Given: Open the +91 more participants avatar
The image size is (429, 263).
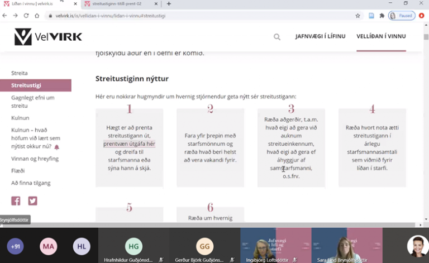Looking at the screenshot, I should (x=15, y=246).
